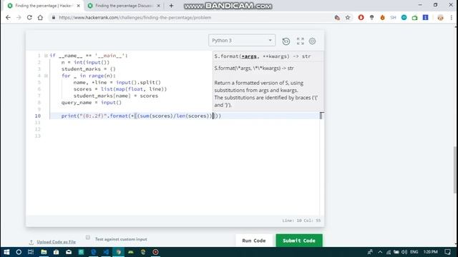
Task: Click the student_marks = {} line
Action: click(89, 69)
